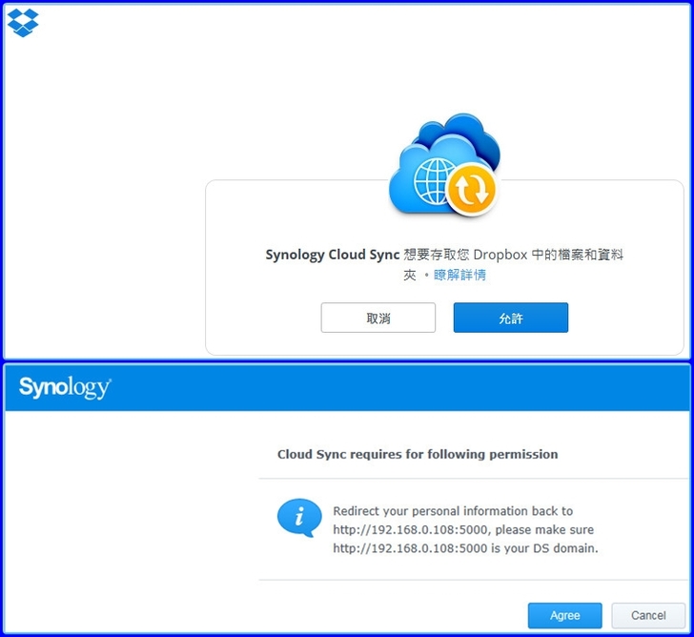The image size is (694, 637).
Task: Click the Dropbox logo icon
Action: (x=23, y=23)
